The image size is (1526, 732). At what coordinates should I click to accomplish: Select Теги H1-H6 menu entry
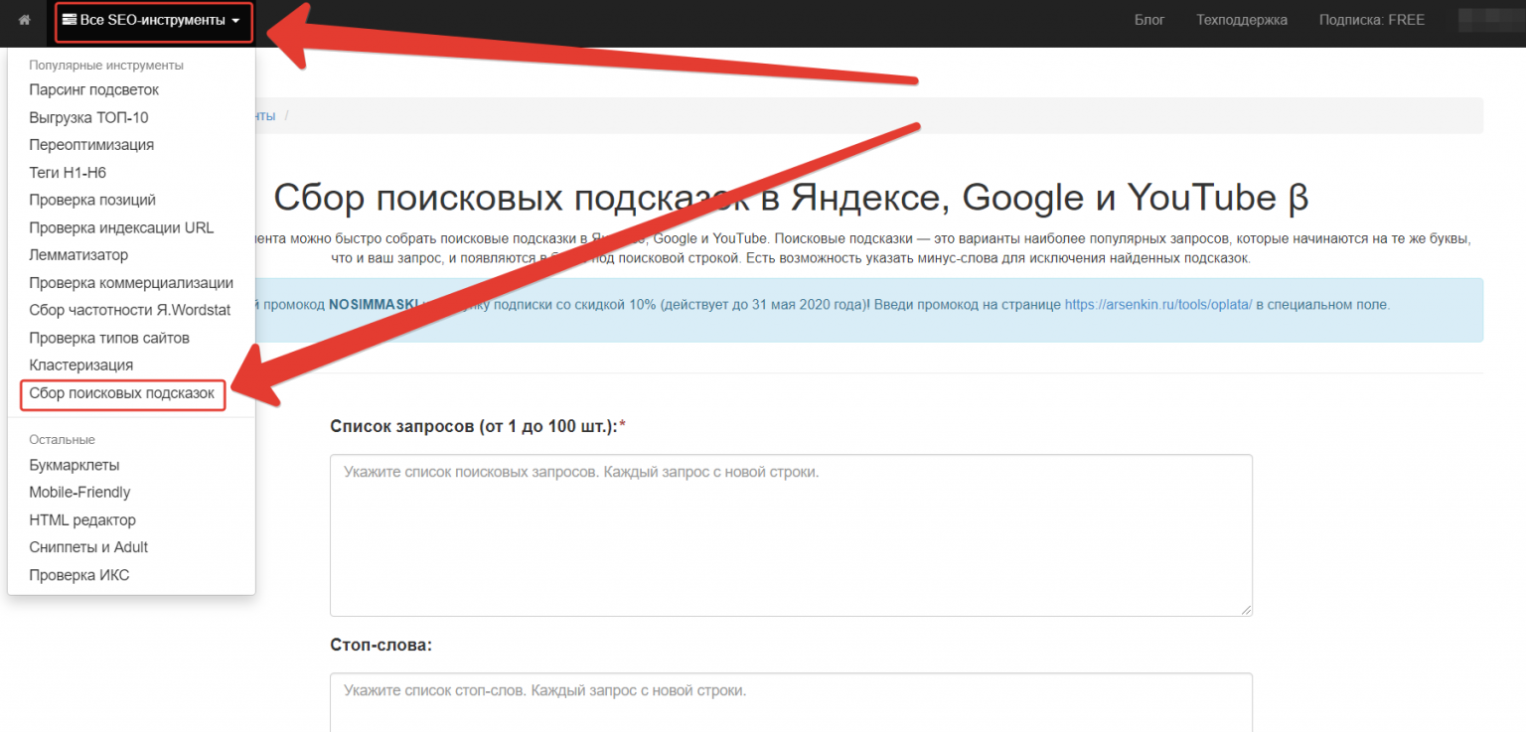point(68,173)
